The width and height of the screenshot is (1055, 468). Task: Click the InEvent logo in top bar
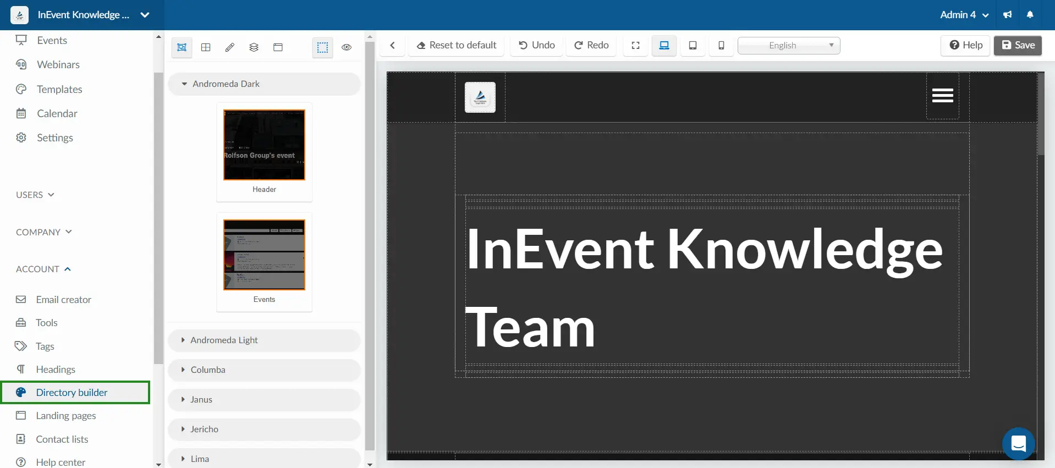[20, 15]
